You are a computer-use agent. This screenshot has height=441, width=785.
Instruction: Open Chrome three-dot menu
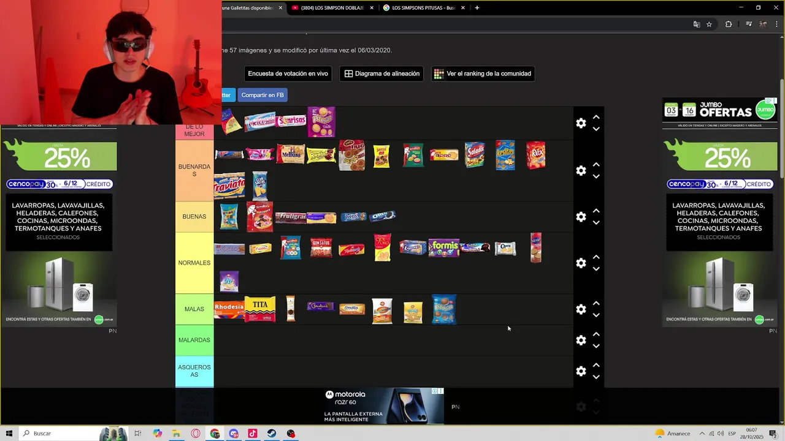click(776, 24)
